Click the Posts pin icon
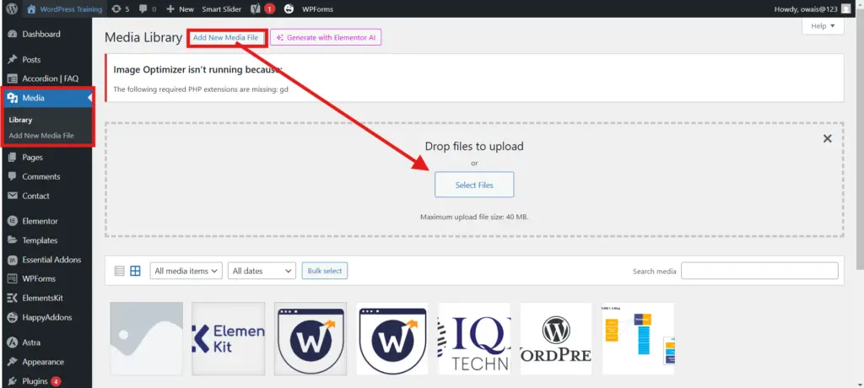 point(12,60)
